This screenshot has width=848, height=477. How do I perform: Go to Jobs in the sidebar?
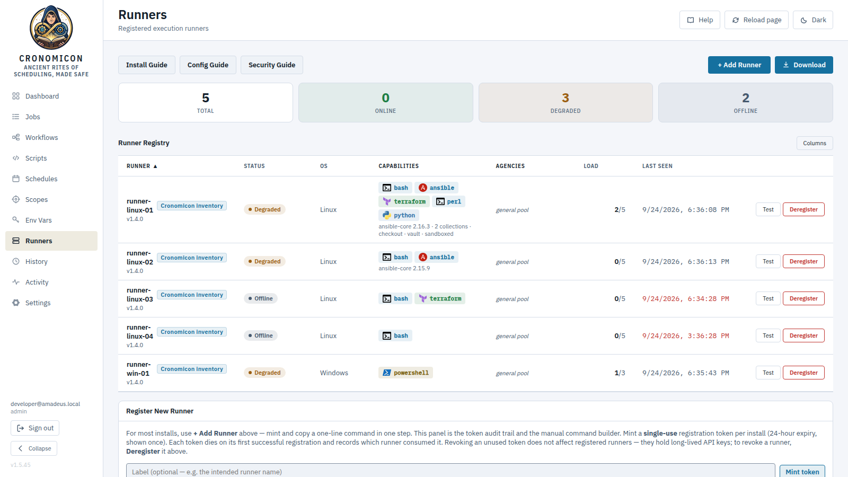click(x=51, y=117)
